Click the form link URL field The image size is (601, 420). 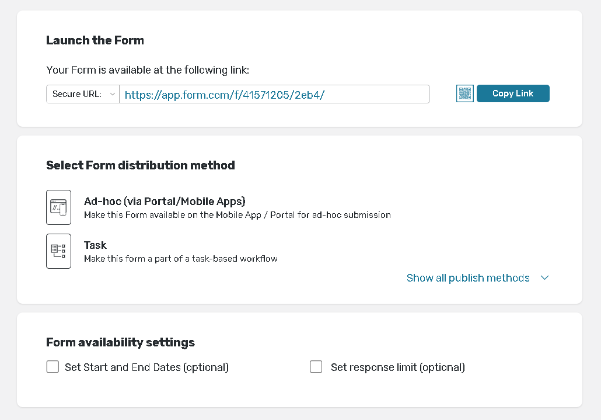pos(274,94)
